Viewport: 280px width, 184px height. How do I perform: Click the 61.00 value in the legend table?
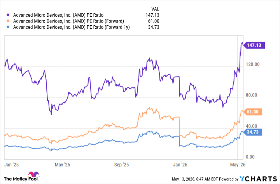point(154,21)
